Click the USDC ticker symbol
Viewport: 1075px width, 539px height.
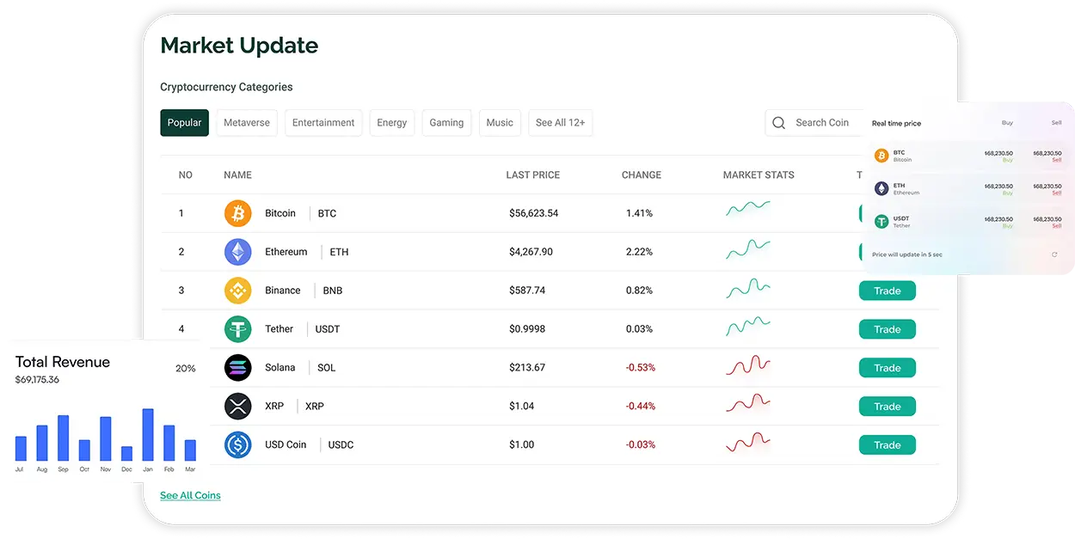pos(341,444)
